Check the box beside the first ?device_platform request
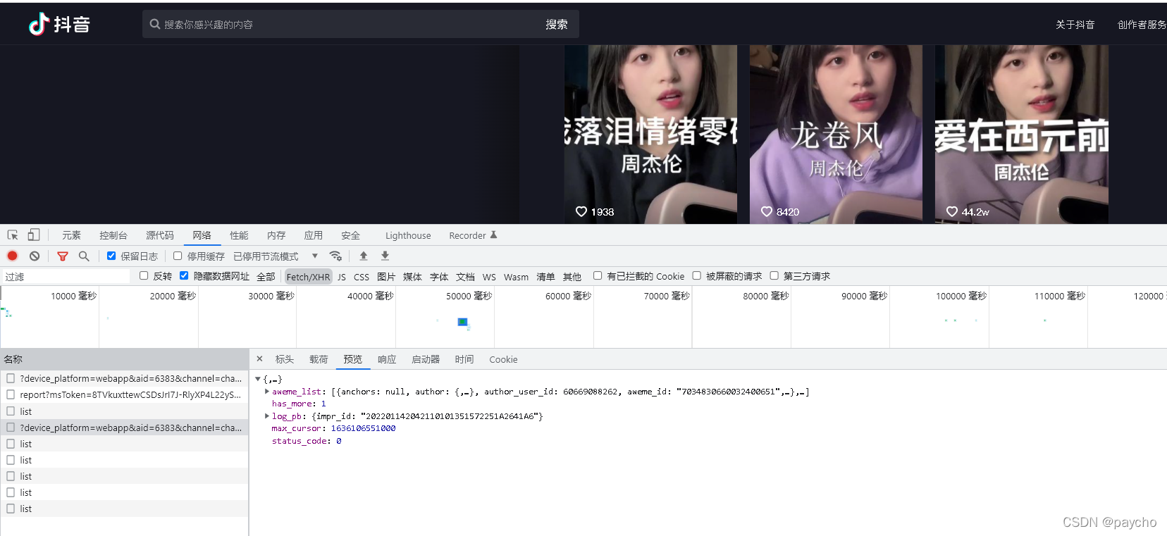The width and height of the screenshot is (1167, 536). coord(11,378)
